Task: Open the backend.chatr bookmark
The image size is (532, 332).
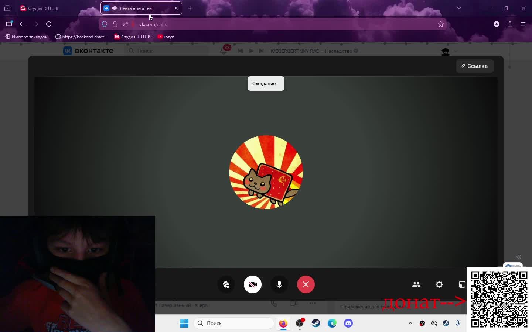Action: [x=82, y=37]
